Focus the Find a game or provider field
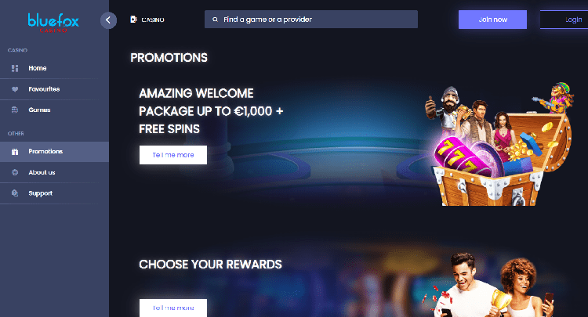The height and width of the screenshot is (317, 588). coord(311,19)
